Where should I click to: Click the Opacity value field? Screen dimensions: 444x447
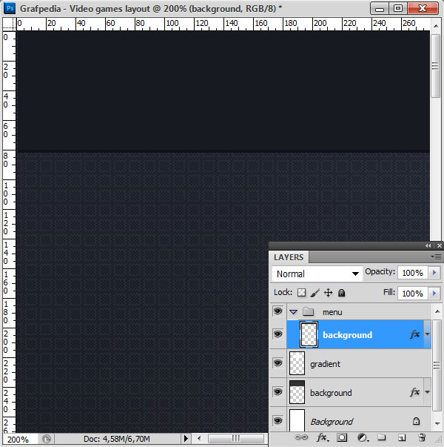(413, 273)
